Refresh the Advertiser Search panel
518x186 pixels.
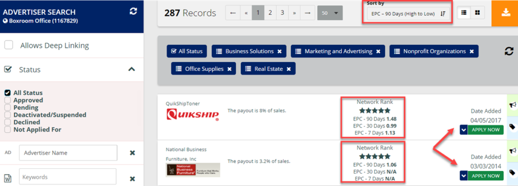[x=133, y=12]
